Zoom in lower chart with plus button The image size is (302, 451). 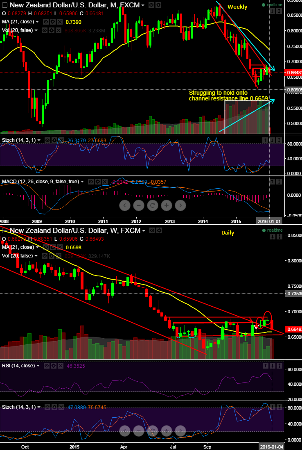[x=167, y=431]
